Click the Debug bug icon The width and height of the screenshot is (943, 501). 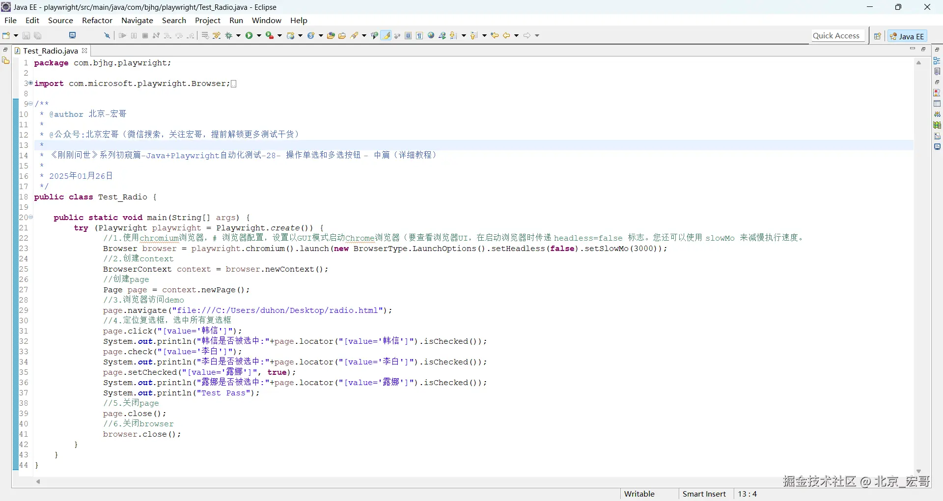[x=229, y=35]
